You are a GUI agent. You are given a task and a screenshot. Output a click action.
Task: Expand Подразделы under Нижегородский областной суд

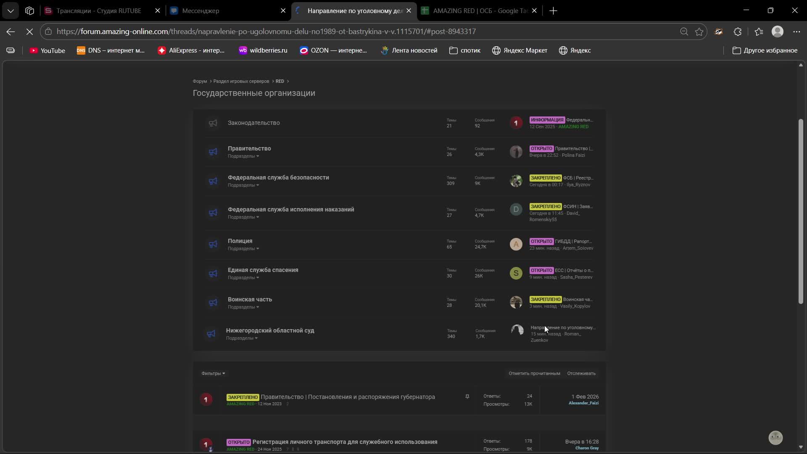tap(241, 338)
